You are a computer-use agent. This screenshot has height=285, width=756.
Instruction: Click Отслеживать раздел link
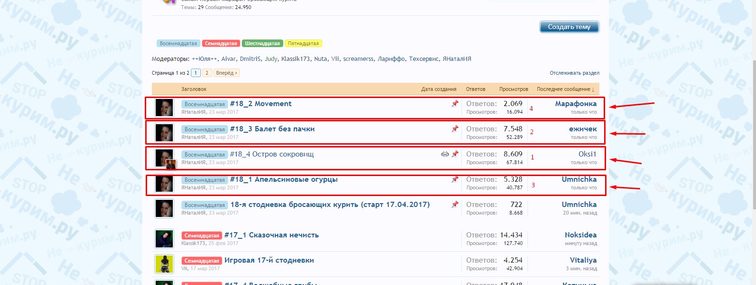pyautogui.click(x=575, y=73)
